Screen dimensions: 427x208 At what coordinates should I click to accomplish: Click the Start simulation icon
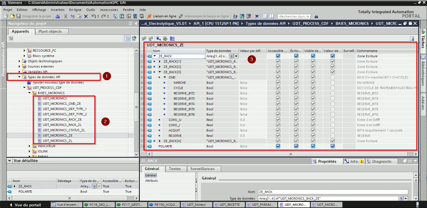(135, 16)
